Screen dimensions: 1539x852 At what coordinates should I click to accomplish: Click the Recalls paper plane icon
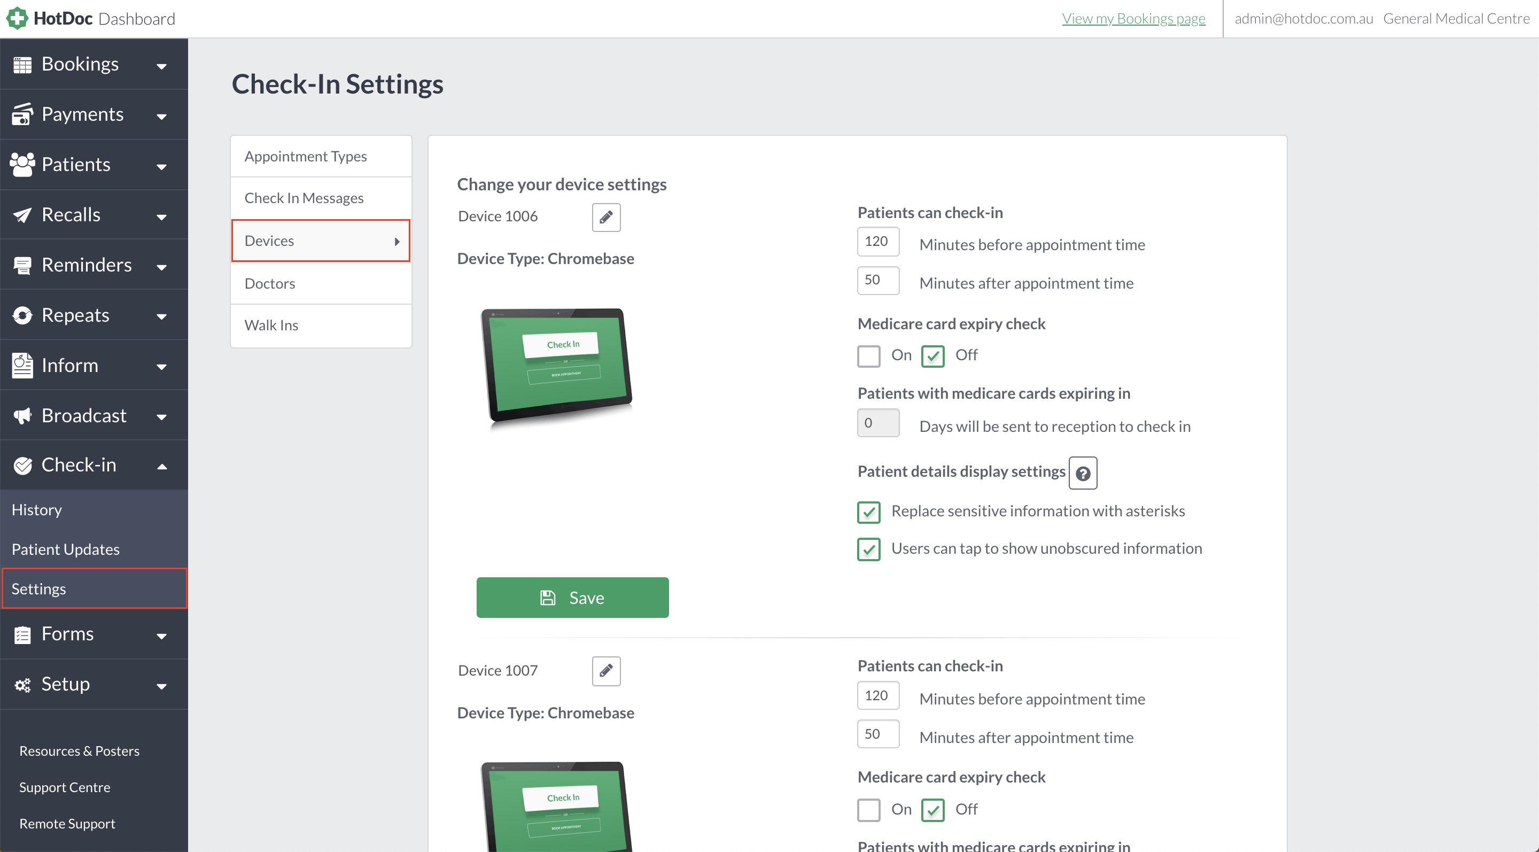pyautogui.click(x=22, y=215)
